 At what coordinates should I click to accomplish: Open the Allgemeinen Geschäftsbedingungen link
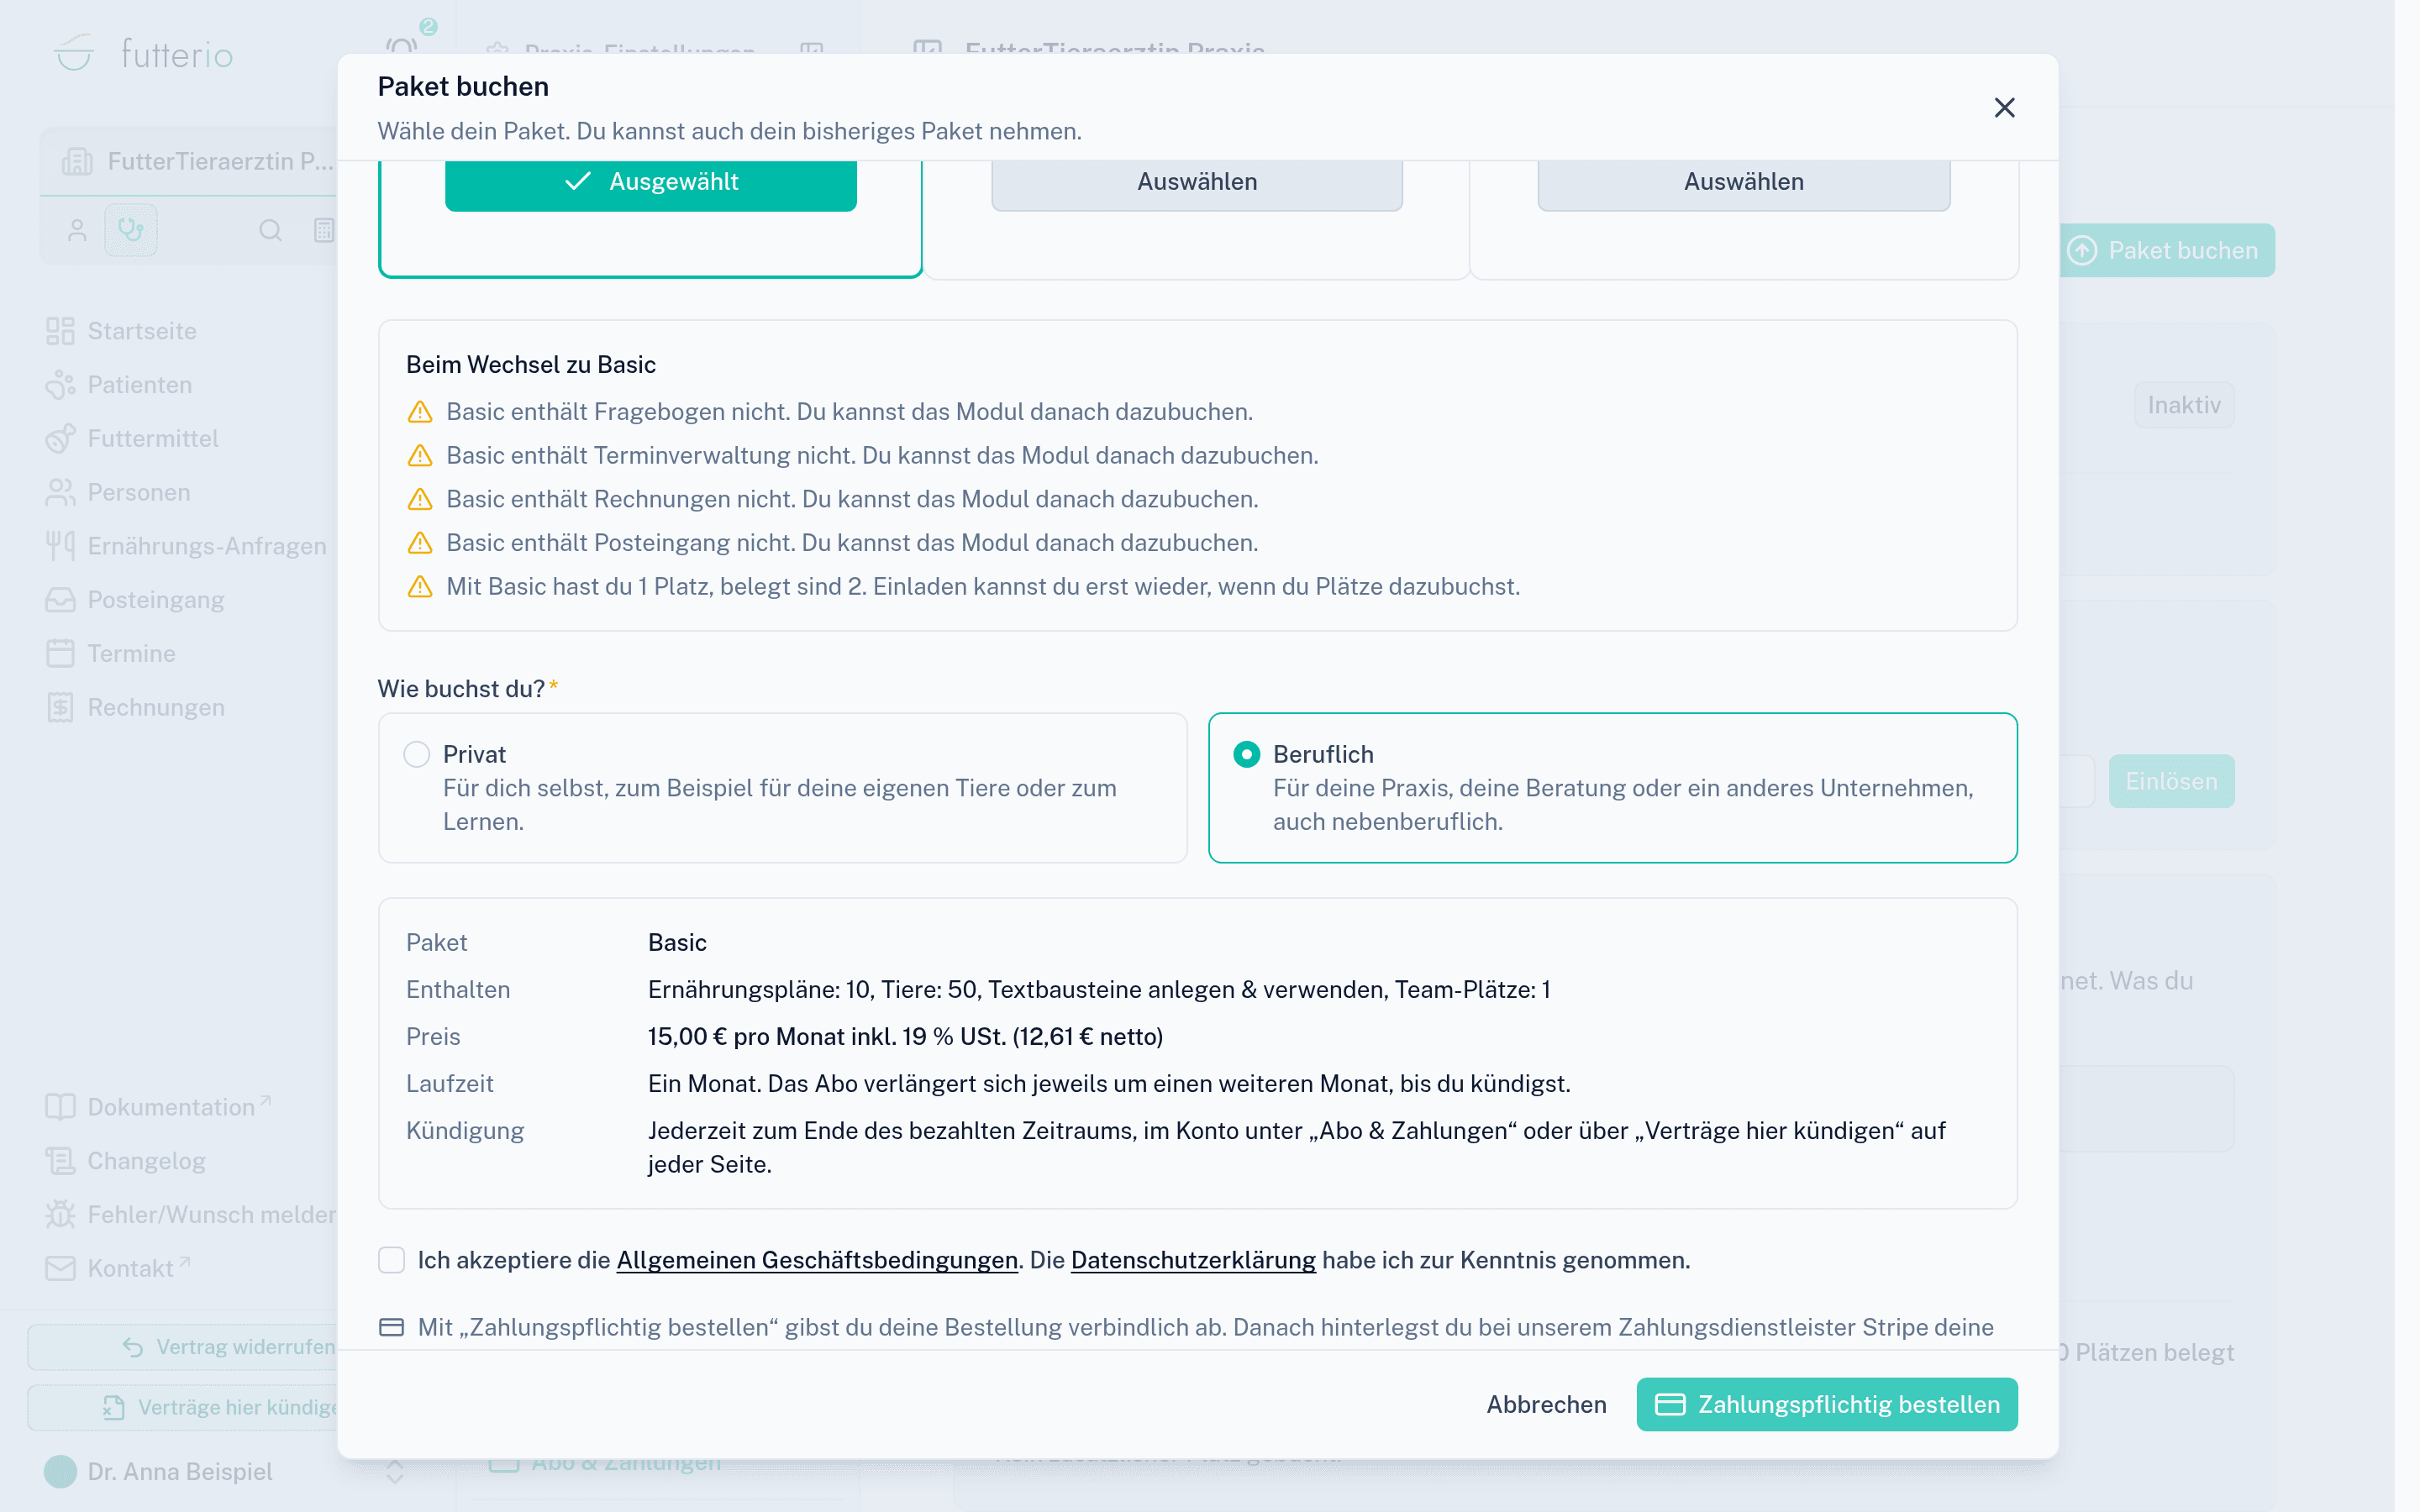pyautogui.click(x=817, y=1260)
